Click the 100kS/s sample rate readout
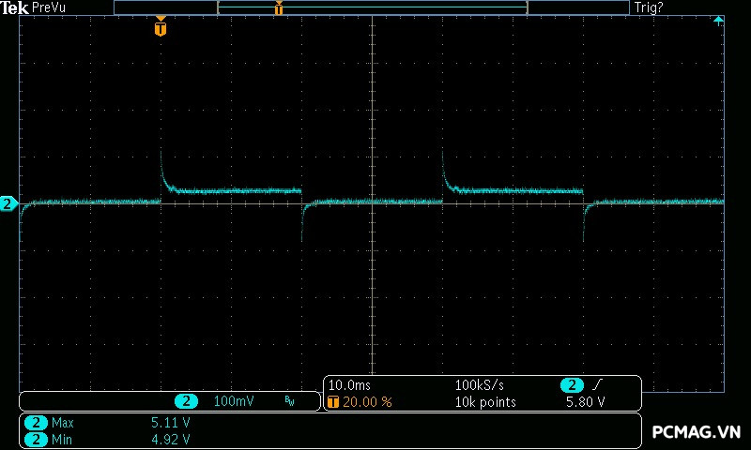The height and width of the screenshot is (450, 751). [x=480, y=385]
